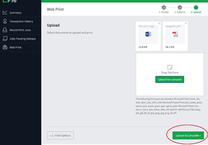Click Upload from computer button
Viewport: 208px width, 145px height.
(x=170, y=79)
